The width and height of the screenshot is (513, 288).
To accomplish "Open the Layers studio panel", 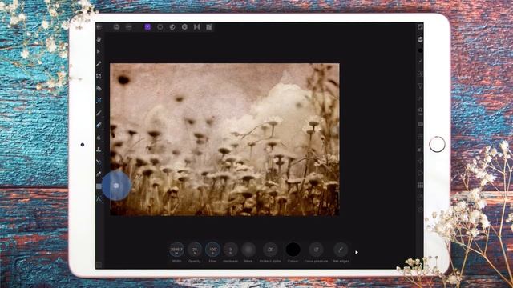I will [x=420, y=39].
